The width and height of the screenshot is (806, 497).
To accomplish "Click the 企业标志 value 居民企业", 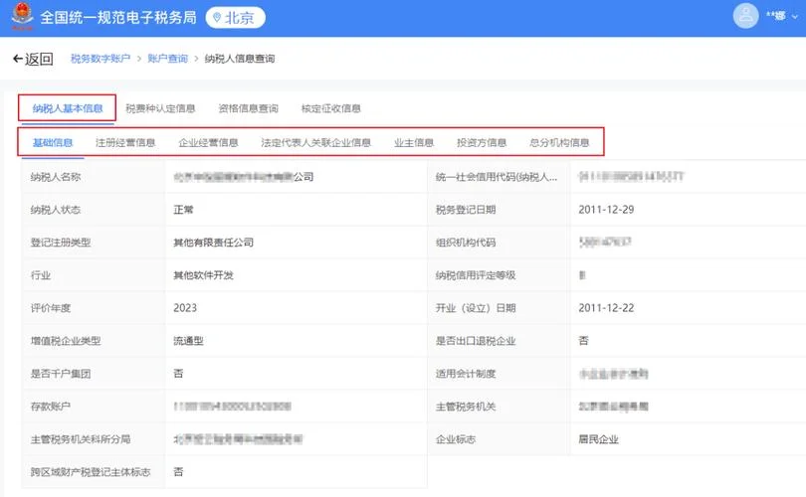I will [x=598, y=439].
